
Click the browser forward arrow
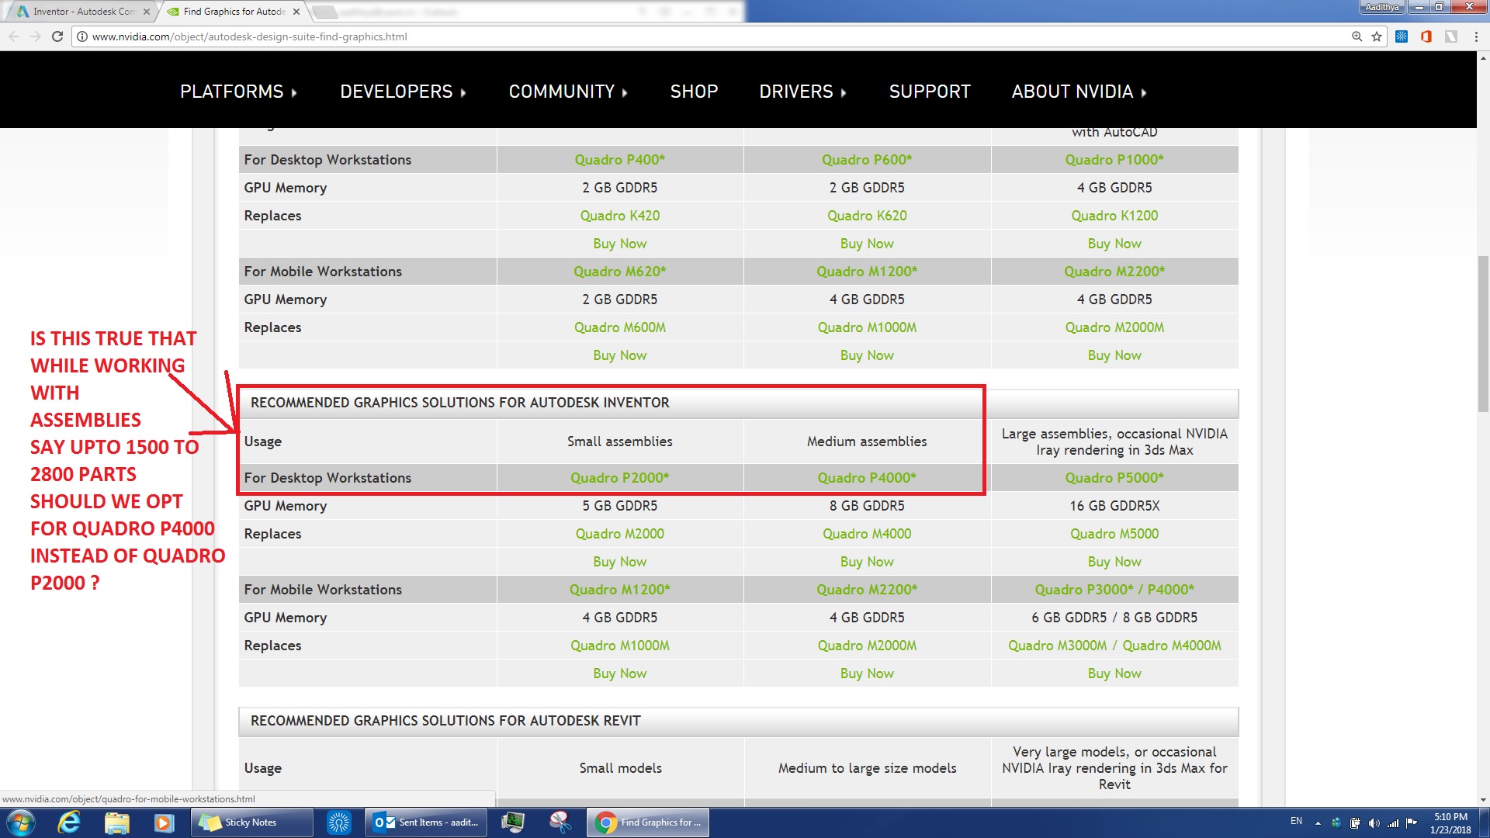click(35, 36)
